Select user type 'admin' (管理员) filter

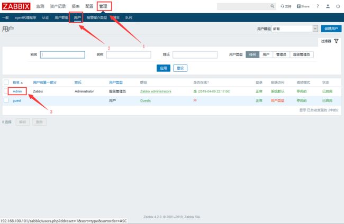click(281, 54)
